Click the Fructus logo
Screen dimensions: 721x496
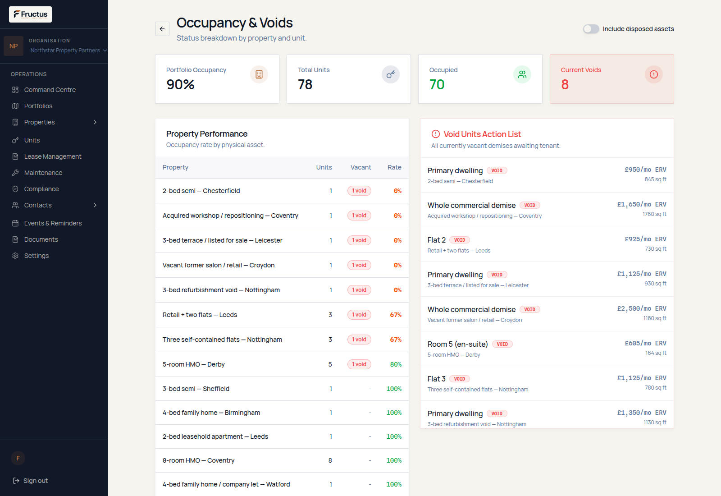coord(30,14)
